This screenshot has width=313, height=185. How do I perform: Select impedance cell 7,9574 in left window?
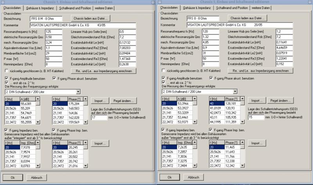28,152
